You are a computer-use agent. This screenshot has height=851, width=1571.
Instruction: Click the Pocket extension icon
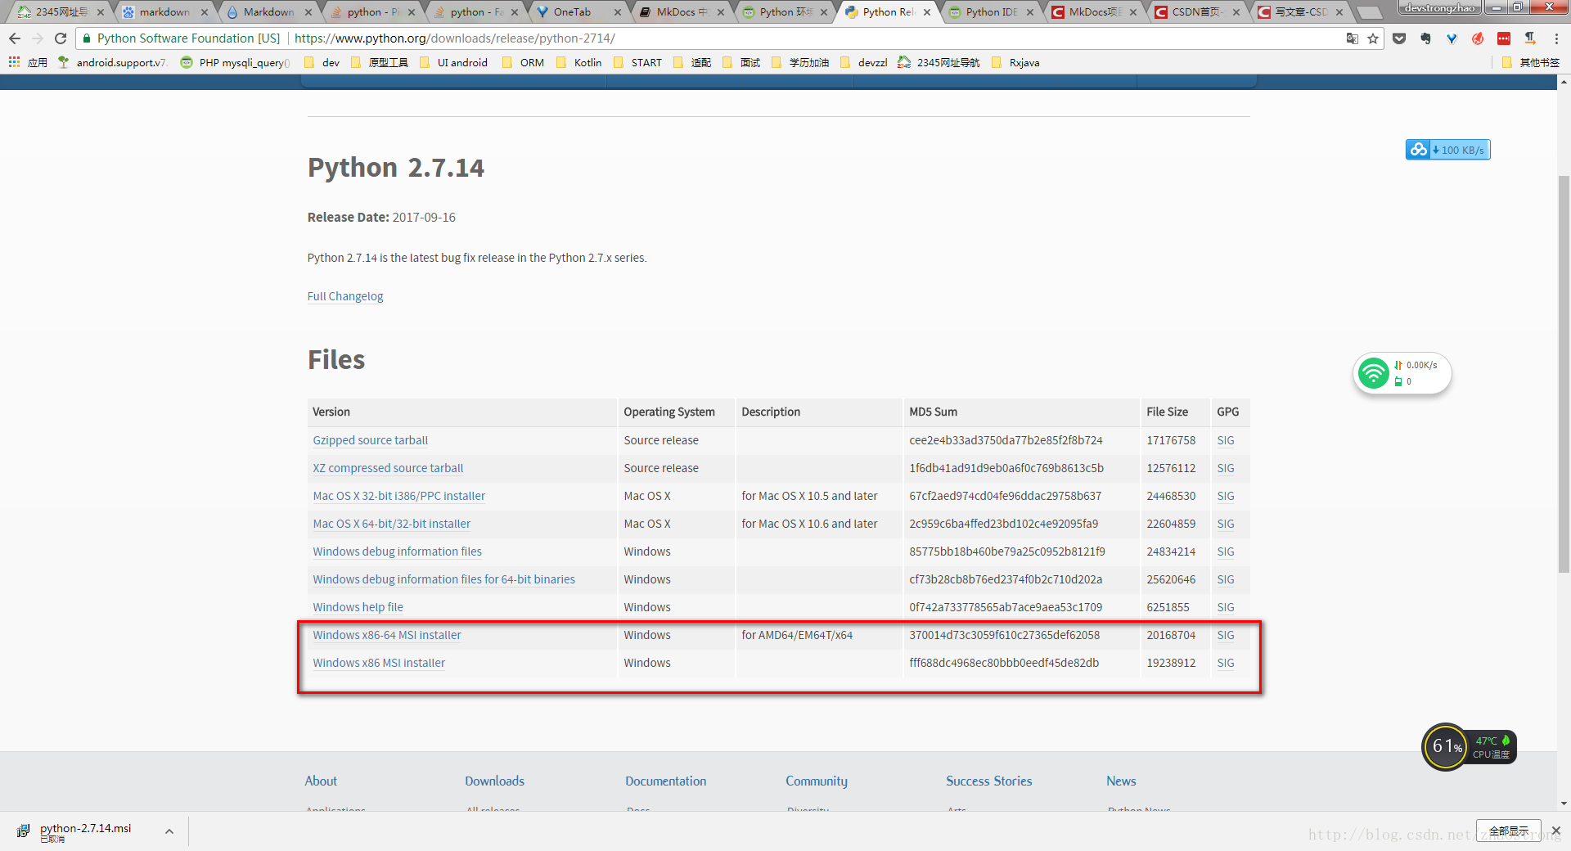1399,38
